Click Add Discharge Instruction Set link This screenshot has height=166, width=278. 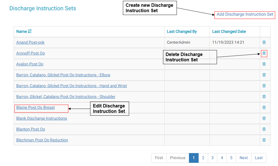click(245, 14)
